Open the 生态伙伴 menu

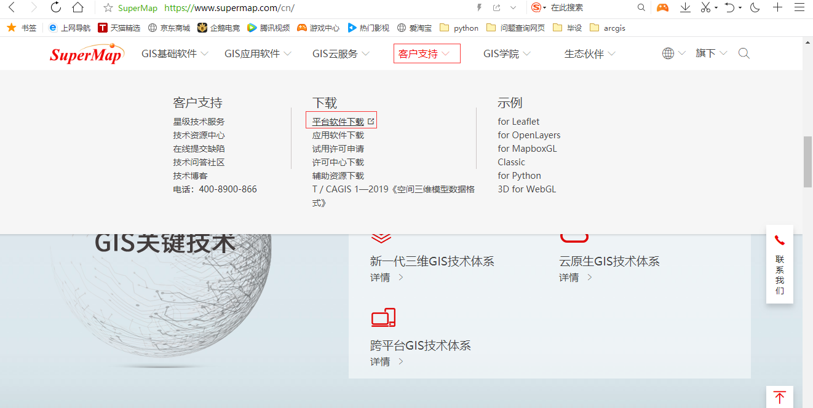(x=585, y=53)
